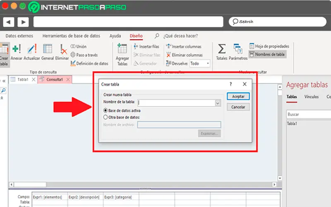
Task: Open the Ayuda ribbon tab
Action: (x=115, y=36)
